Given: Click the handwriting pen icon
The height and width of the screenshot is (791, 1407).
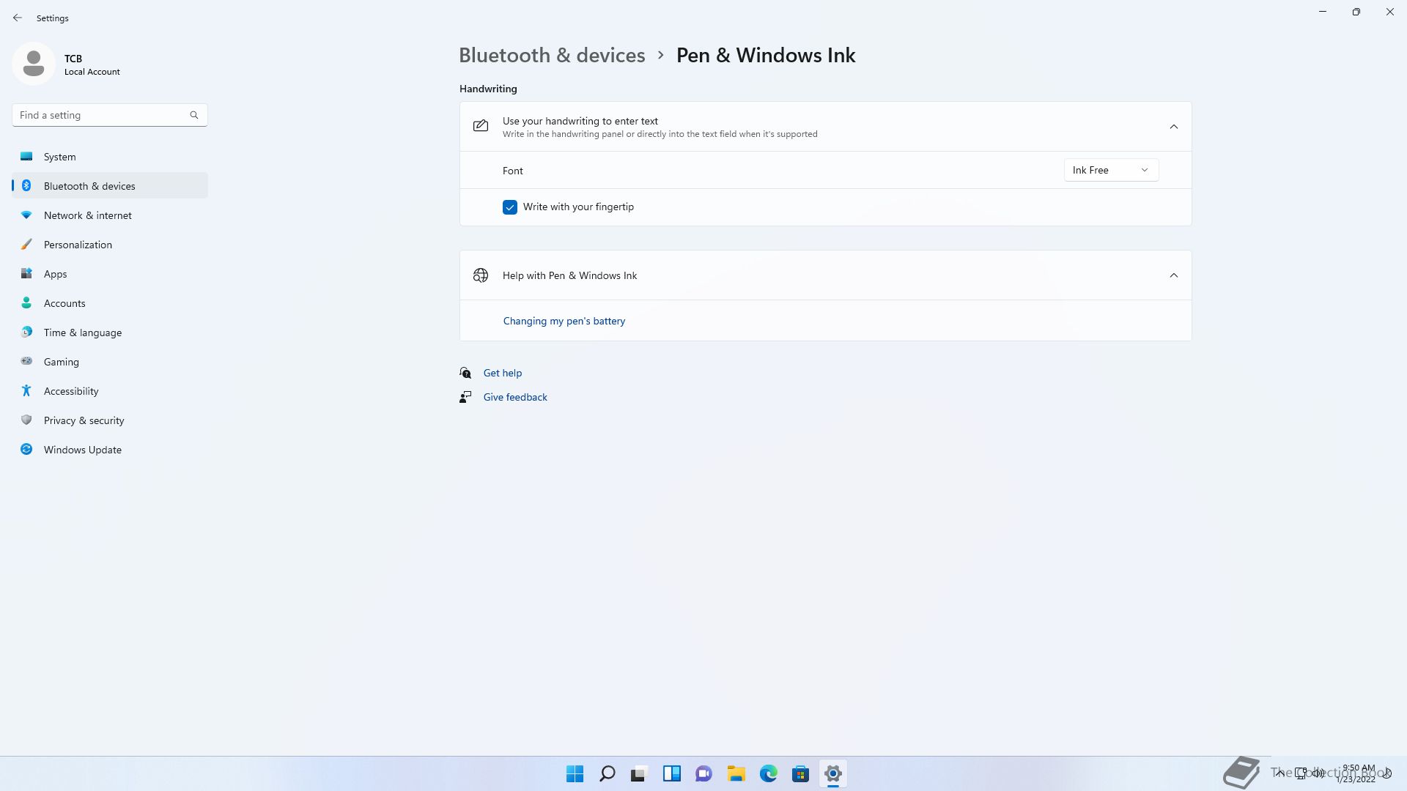Looking at the screenshot, I should [x=481, y=126].
